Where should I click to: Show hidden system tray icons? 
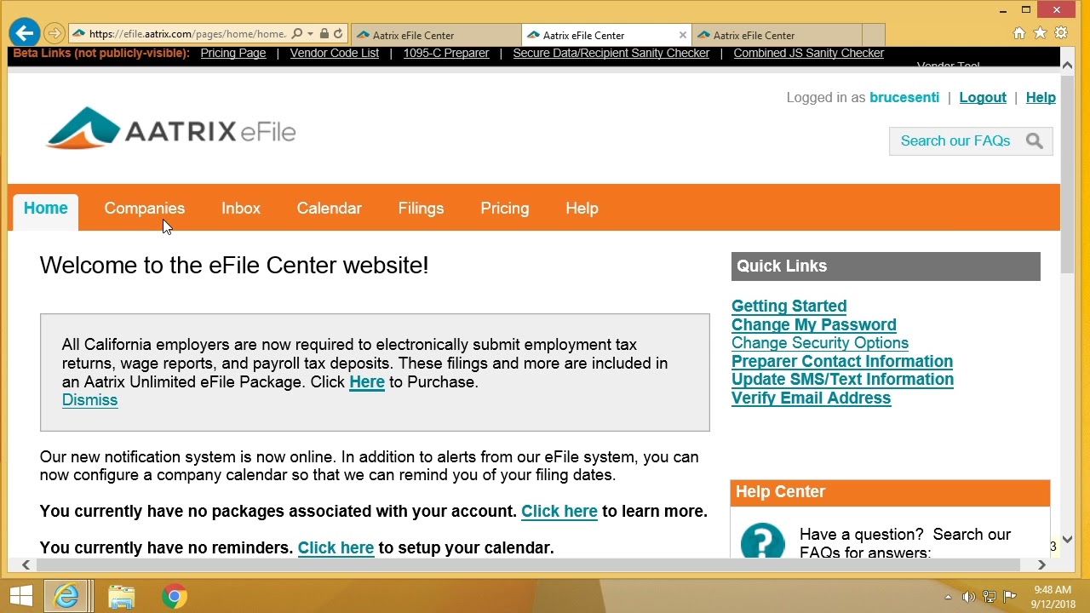pos(948,597)
